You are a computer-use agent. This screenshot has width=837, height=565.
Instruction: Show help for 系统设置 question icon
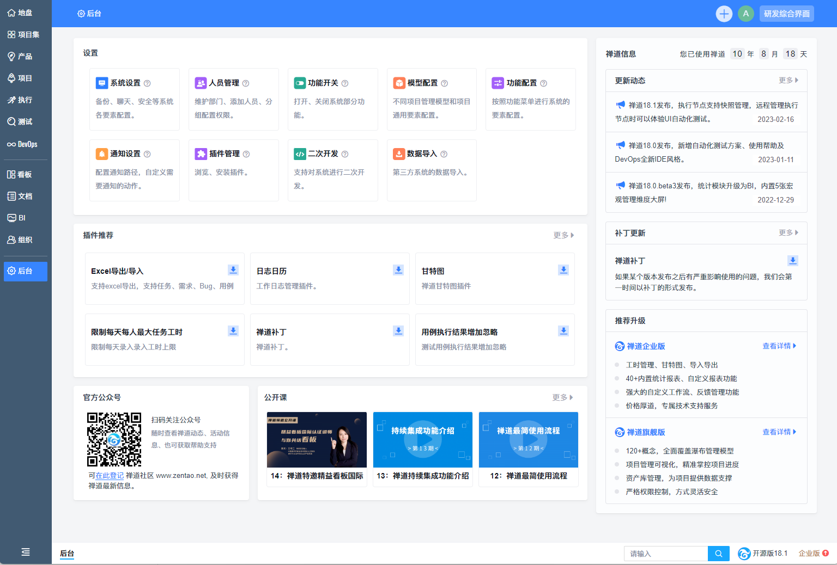point(147,83)
